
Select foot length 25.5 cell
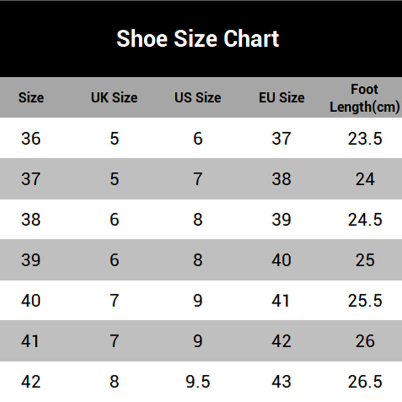point(365,300)
